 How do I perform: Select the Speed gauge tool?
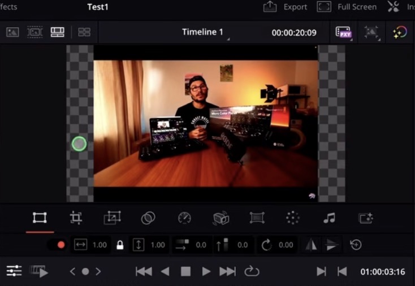[x=184, y=218]
